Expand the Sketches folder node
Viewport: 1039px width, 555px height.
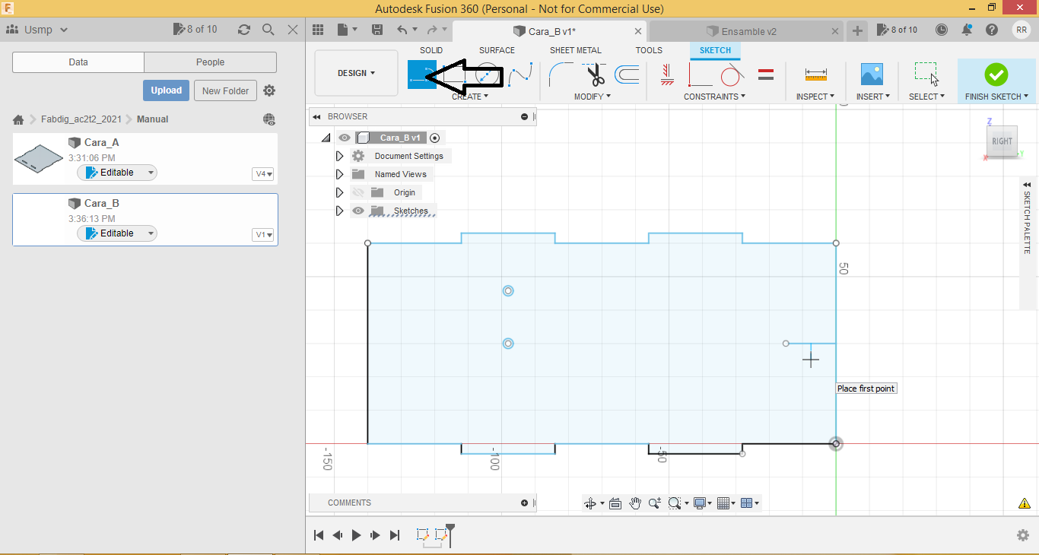coord(340,211)
